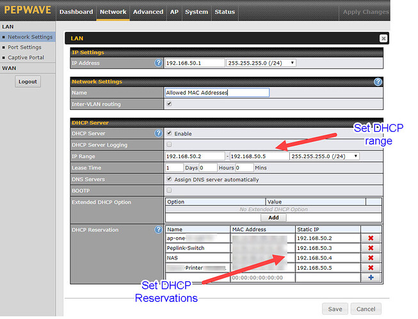Open the Dashboard tab

(76, 12)
